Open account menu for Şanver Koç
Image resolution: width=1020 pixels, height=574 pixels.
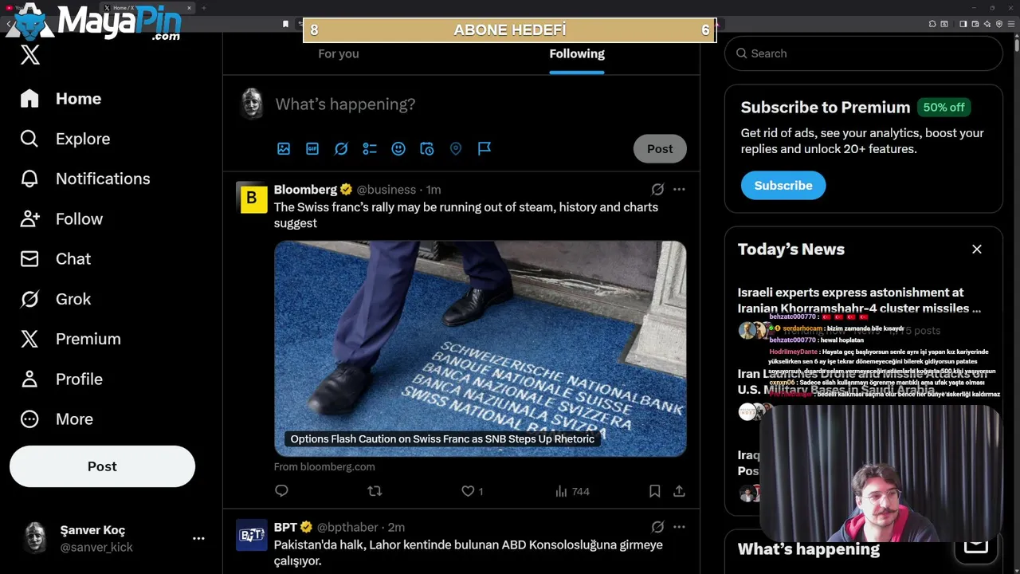point(112,538)
